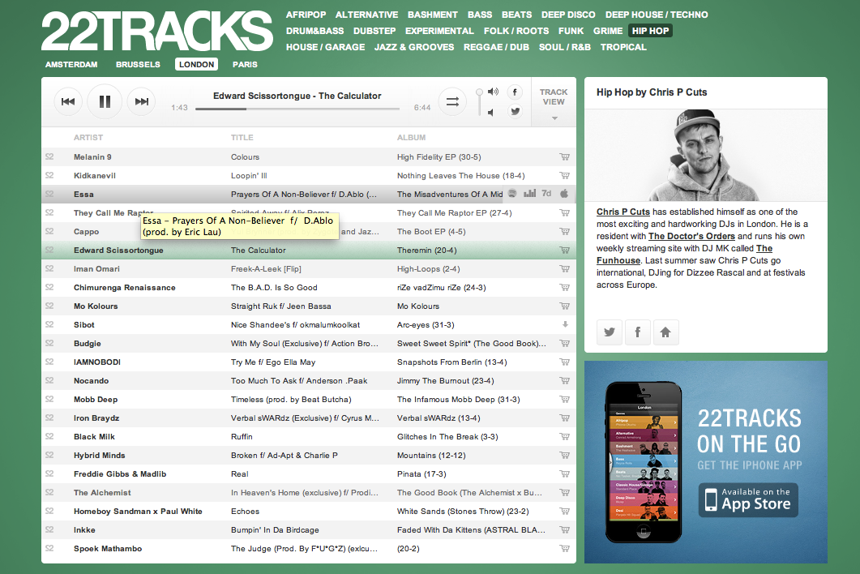The height and width of the screenshot is (574, 860).
Task: Share track on Twitter from player bar
Action: coord(514,112)
